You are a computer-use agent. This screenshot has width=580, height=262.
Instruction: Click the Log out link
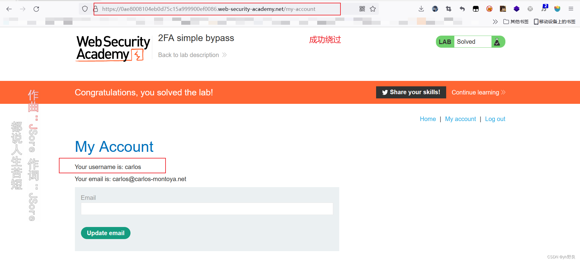(x=495, y=119)
